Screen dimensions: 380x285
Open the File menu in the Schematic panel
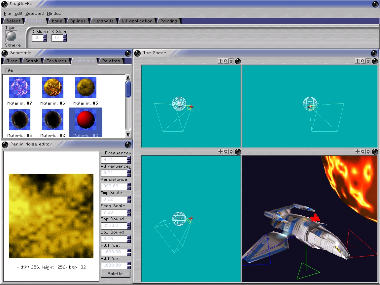[x=9, y=70]
